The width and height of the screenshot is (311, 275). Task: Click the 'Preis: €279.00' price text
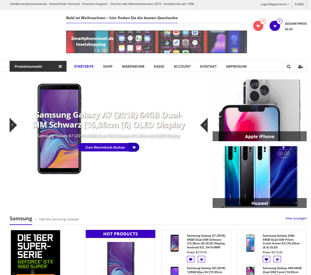197,252
